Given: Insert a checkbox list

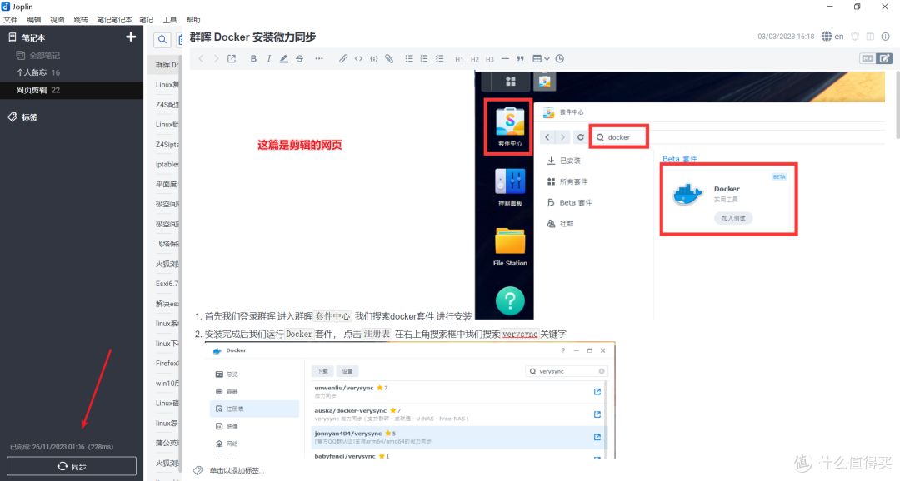Looking at the screenshot, I should (440, 58).
